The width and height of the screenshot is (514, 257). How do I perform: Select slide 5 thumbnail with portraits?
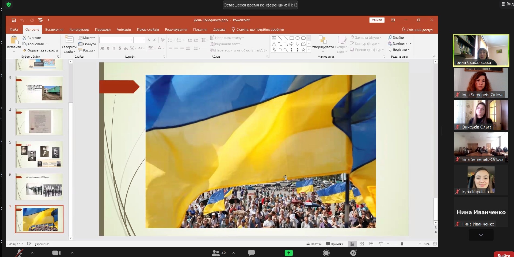39,154
